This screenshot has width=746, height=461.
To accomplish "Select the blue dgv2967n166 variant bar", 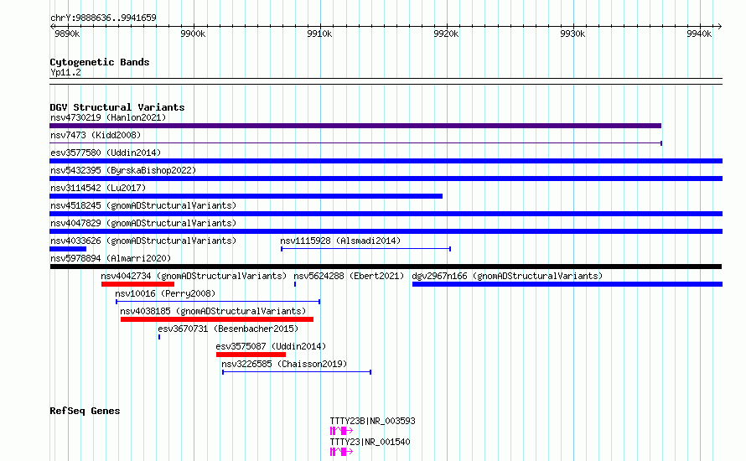I will pos(567,284).
